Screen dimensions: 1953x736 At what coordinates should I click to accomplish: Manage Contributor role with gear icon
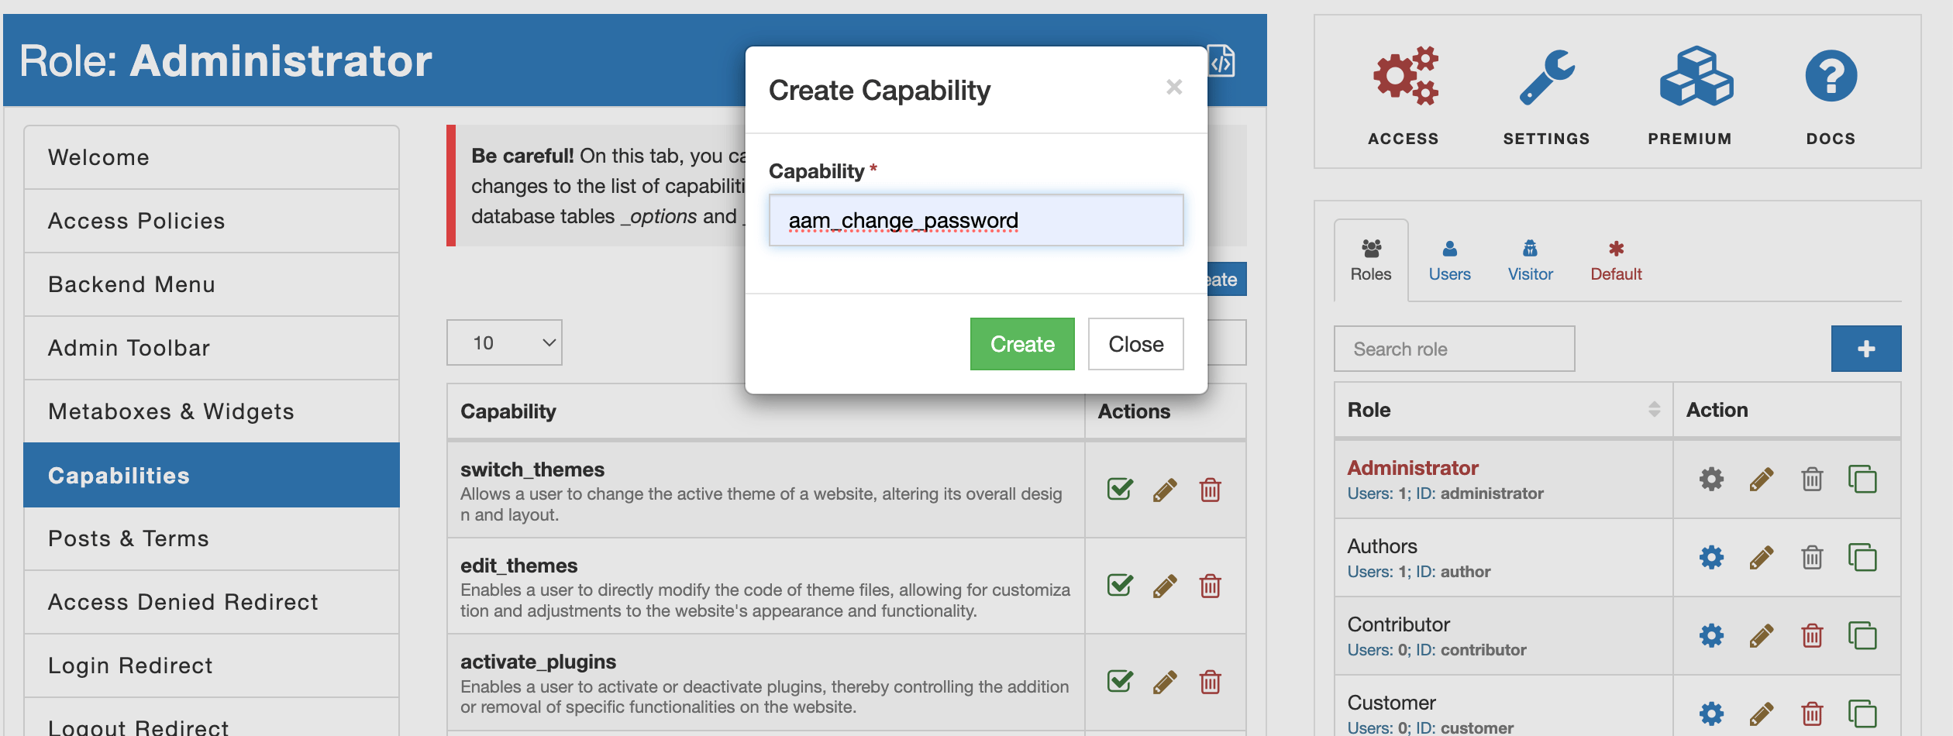tap(1711, 635)
